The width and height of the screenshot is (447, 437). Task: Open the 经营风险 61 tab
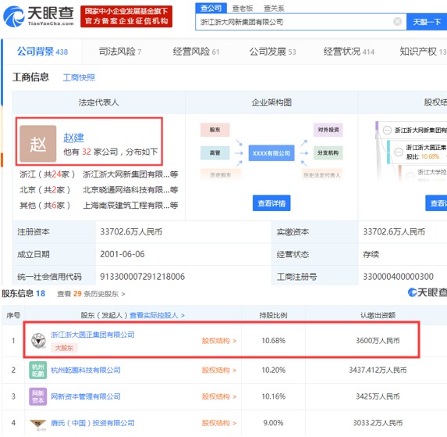tap(196, 52)
